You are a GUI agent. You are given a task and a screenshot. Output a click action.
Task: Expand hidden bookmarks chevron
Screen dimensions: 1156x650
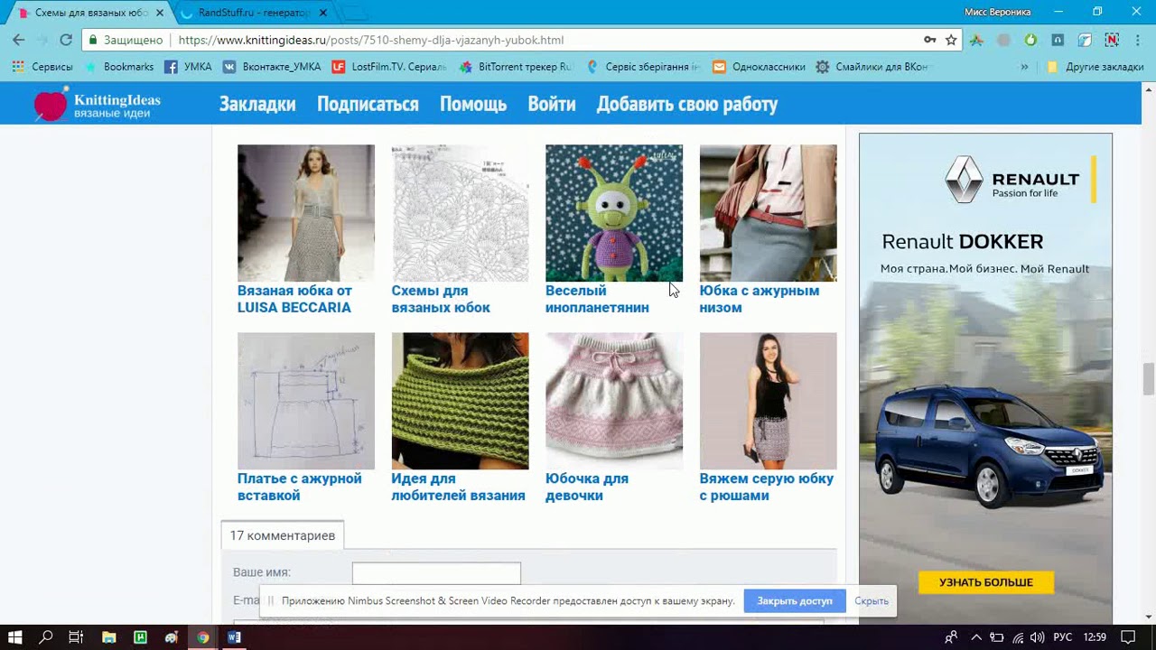click(x=1024, y=67)
